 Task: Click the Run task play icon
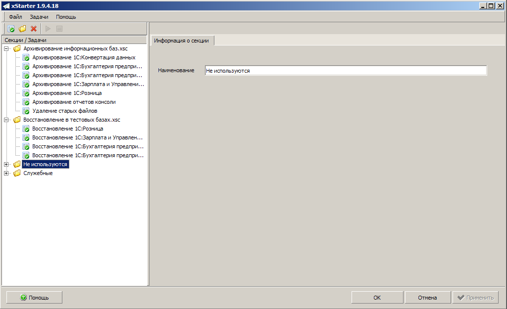pos(48,29)
